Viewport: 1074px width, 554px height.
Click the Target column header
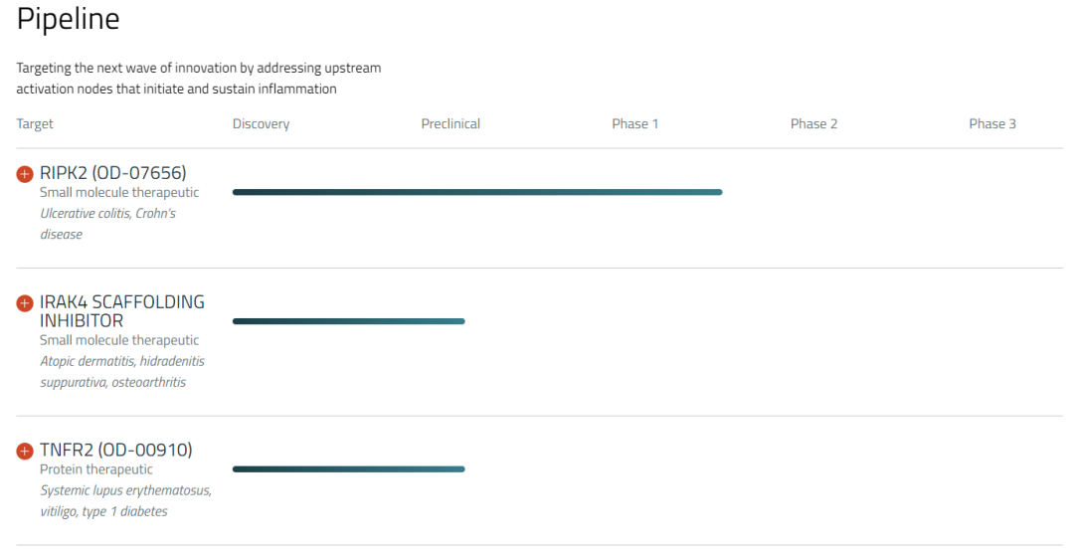[35, 124]
